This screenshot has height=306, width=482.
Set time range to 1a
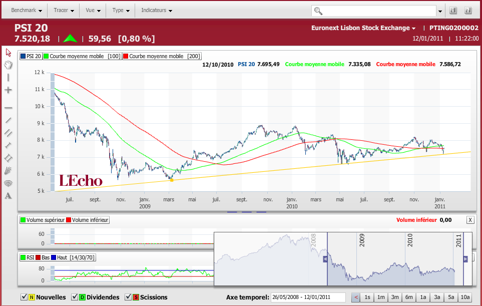[423, 297]
